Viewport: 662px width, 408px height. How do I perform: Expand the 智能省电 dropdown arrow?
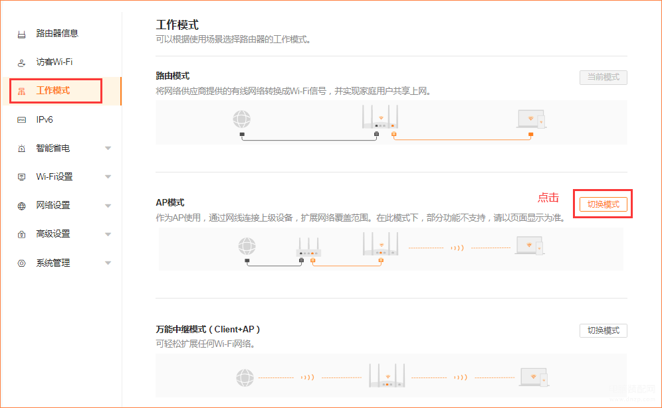tap(108, 148)
